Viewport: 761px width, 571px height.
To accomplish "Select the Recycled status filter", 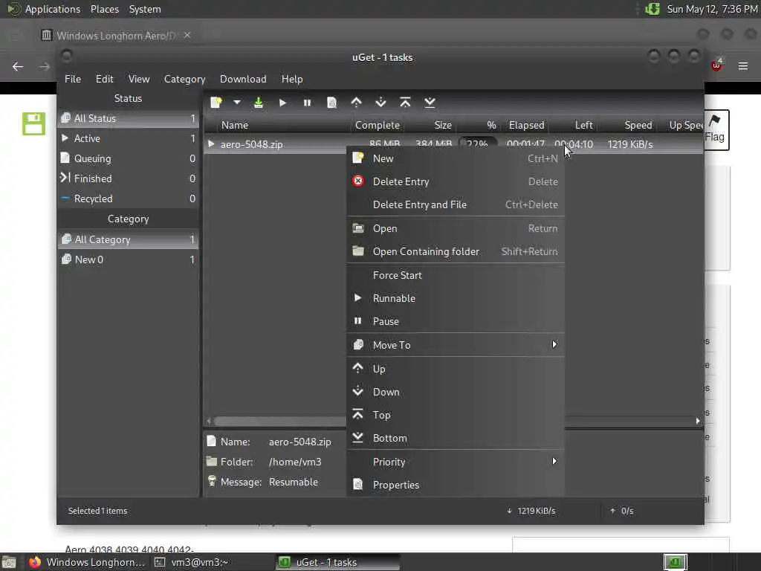I will pos(128,199).
